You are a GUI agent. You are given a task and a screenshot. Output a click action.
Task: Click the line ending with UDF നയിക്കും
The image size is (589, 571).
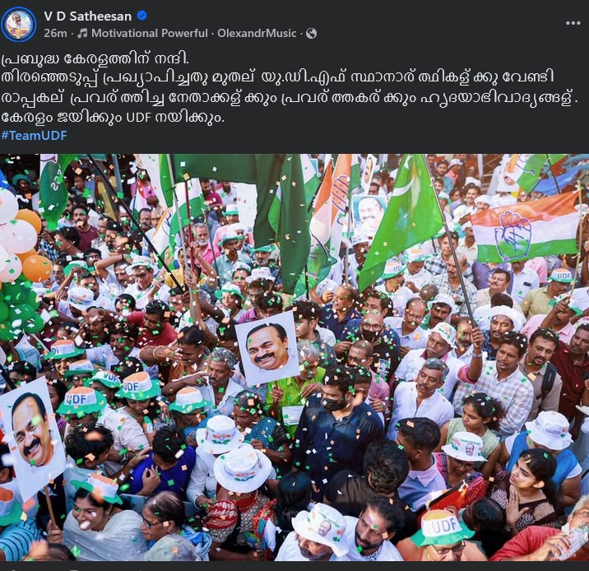click(113, 118)
